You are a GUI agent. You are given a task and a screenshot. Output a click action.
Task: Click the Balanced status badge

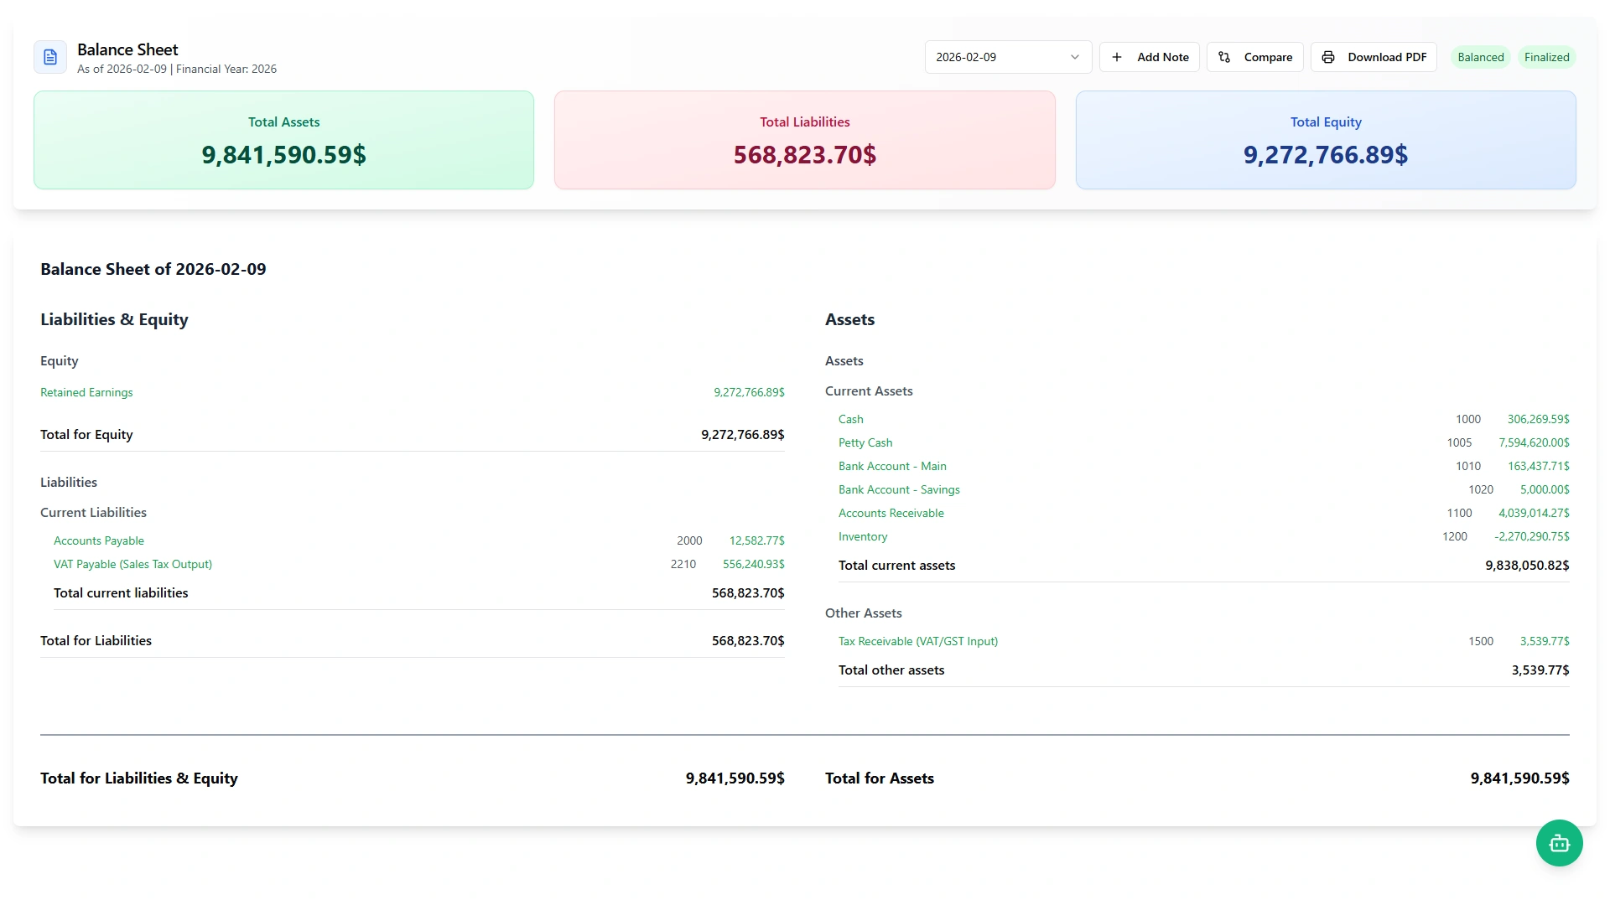click(x=1480, y=57)
